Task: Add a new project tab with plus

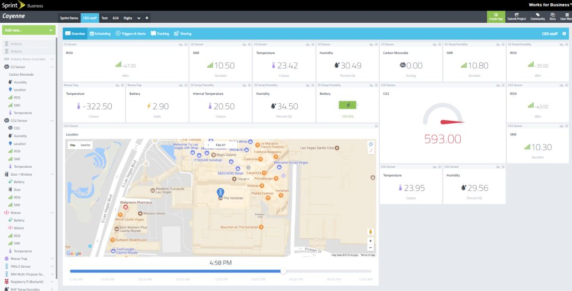Action: tap(147, 18)
